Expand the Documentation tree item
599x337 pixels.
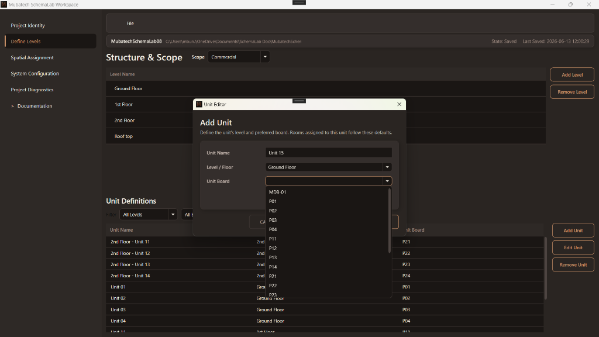(13, 106)
